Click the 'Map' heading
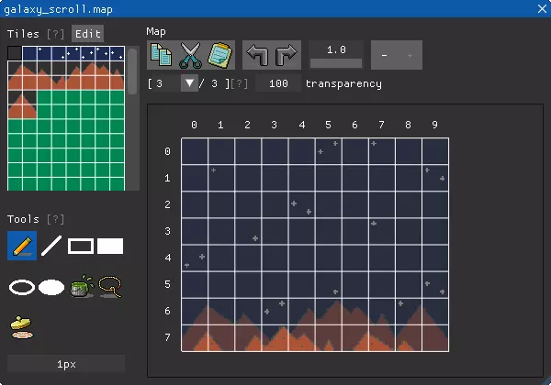The image size is (551, 385). [156, 31]
